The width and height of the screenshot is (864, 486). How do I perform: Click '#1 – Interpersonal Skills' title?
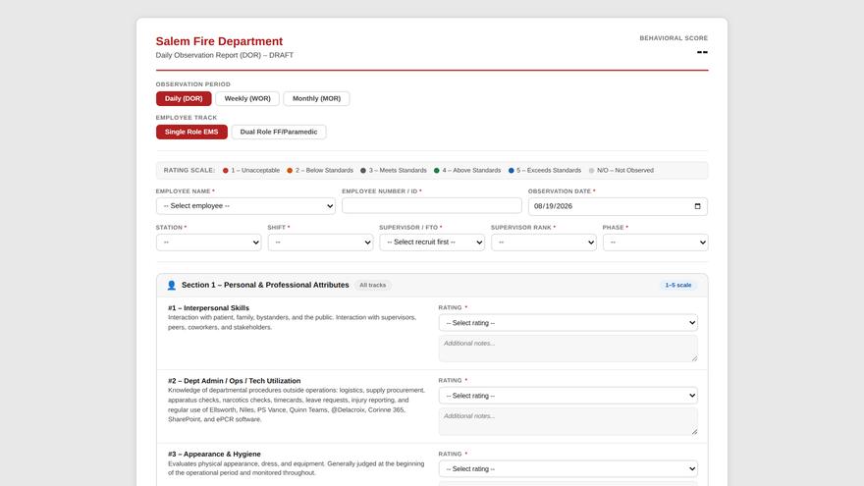coord(208,308)
